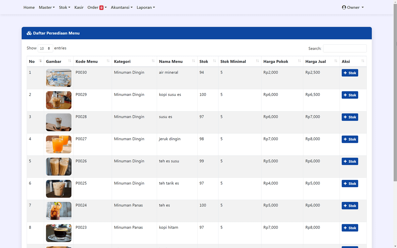Image resolution: width=397 pixels, height=248 pixels.
Task: Add stock for teh es susu
Action: coord(350,161)
